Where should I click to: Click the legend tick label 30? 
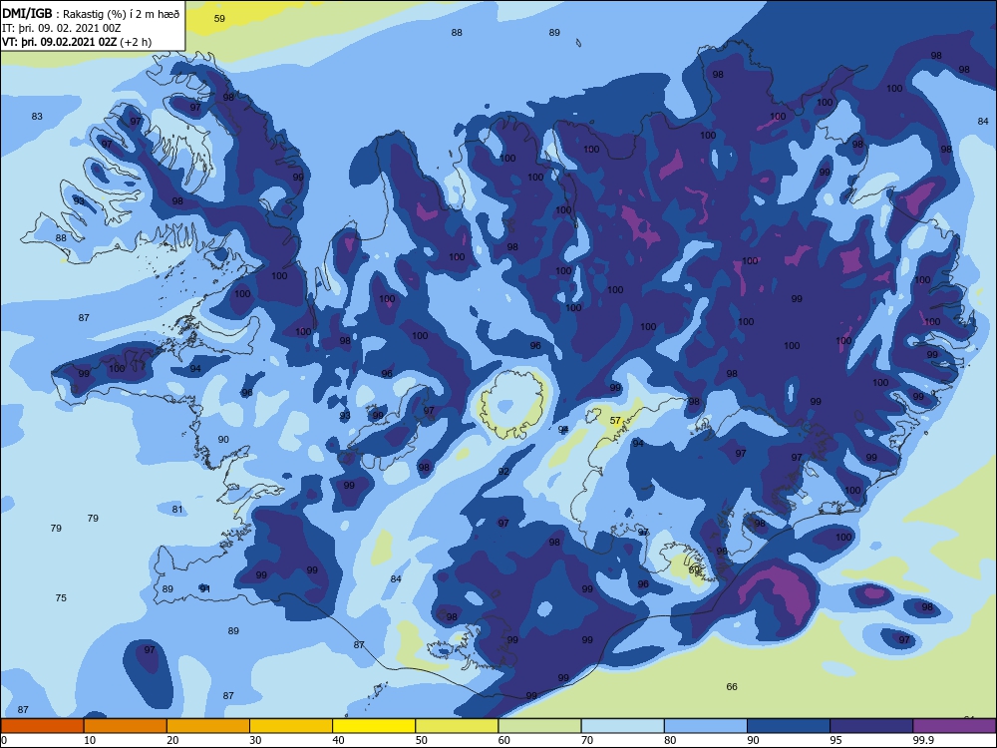point(255,740)
